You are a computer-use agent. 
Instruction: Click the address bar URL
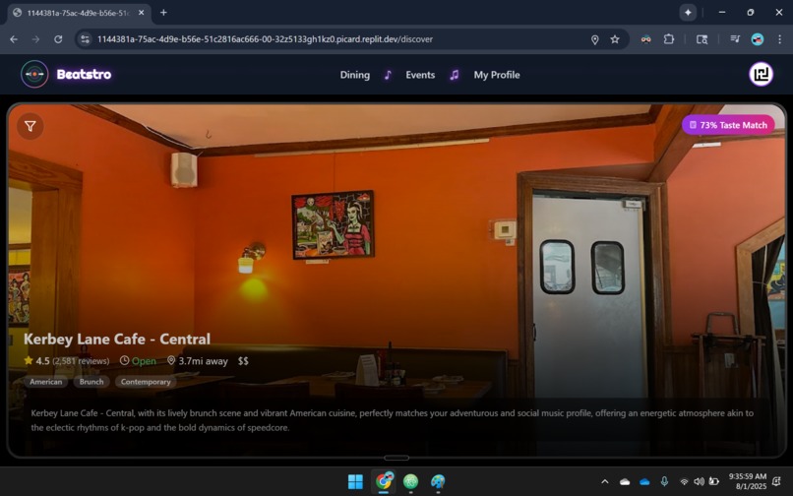[265, 39]
